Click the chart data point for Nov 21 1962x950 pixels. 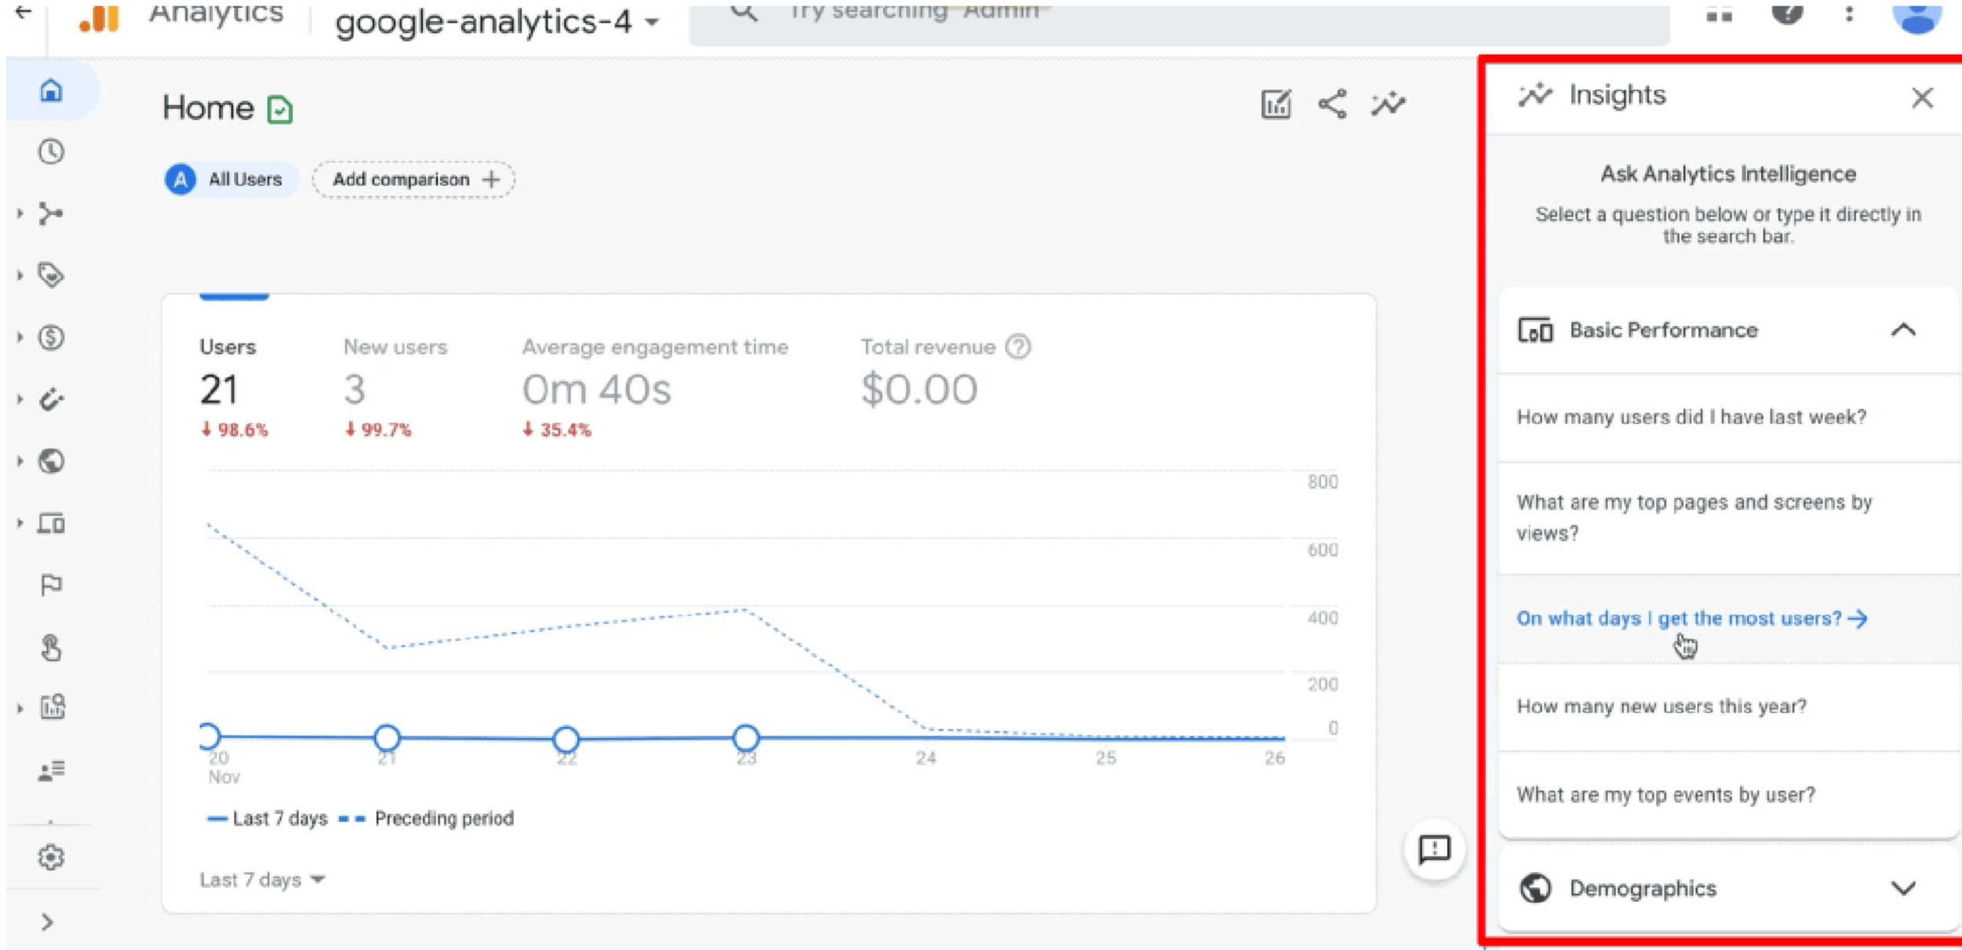coord(387,738)
